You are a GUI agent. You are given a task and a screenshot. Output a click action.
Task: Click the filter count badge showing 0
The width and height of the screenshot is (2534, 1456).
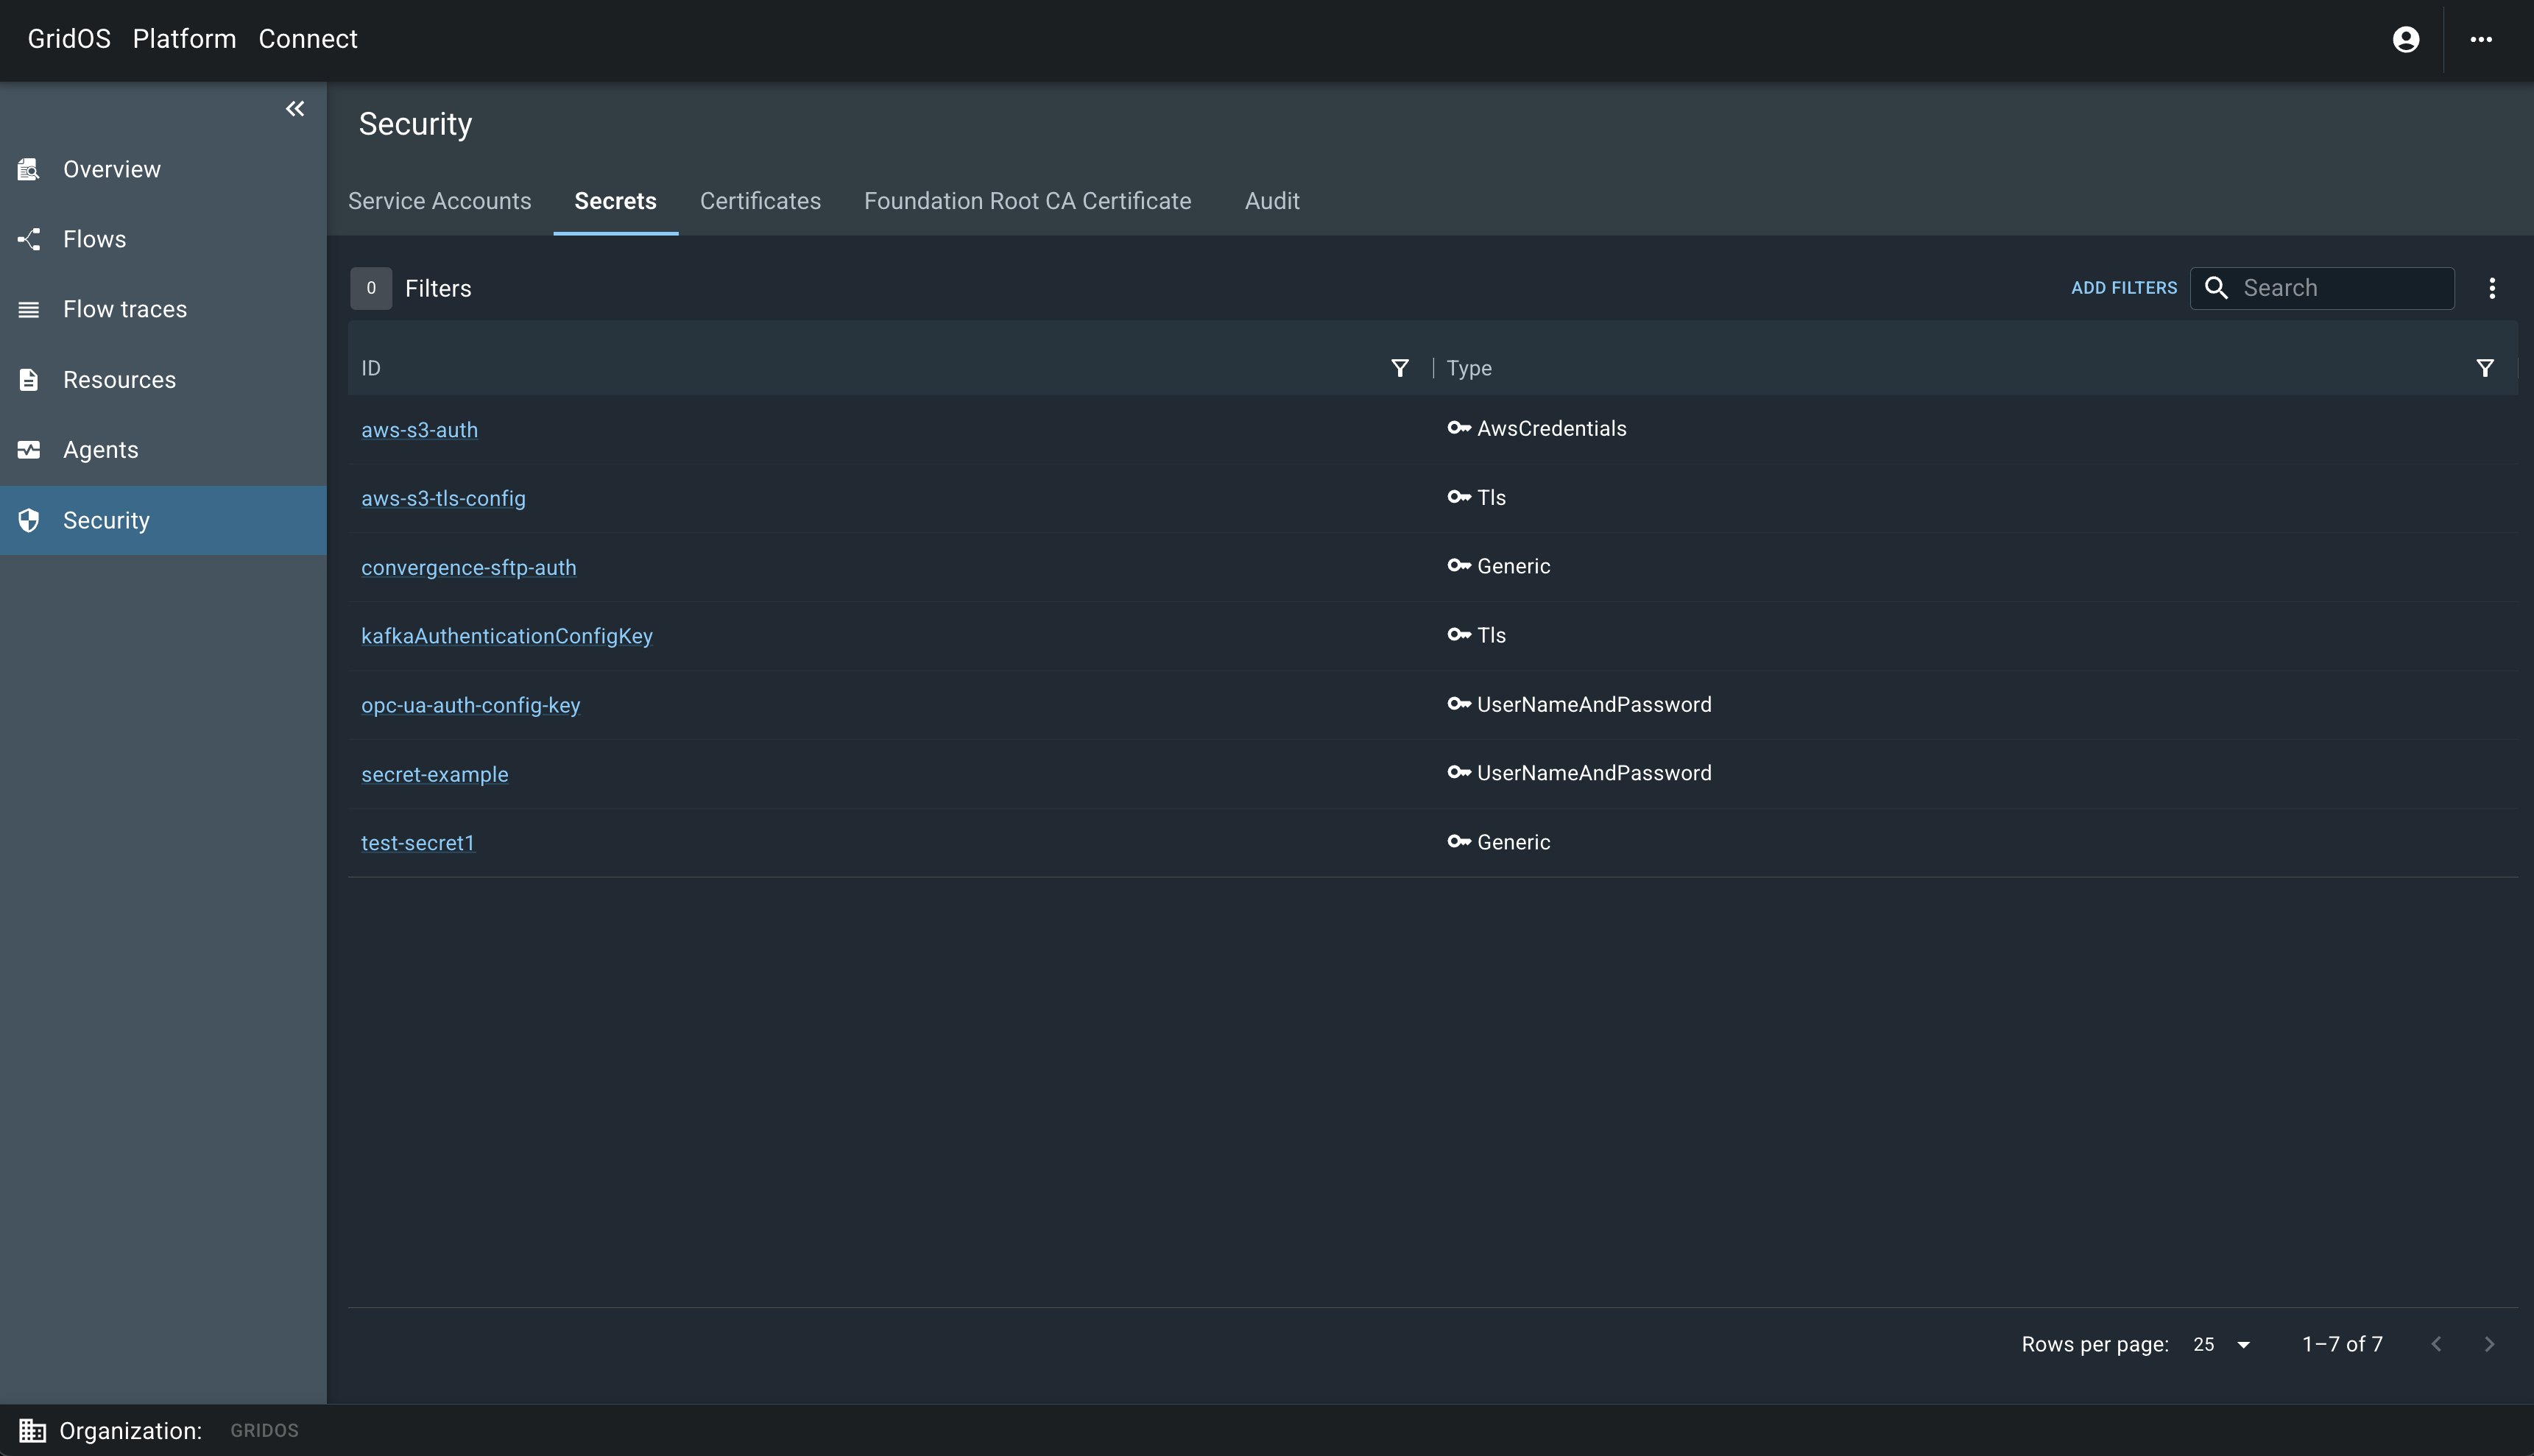371,288
